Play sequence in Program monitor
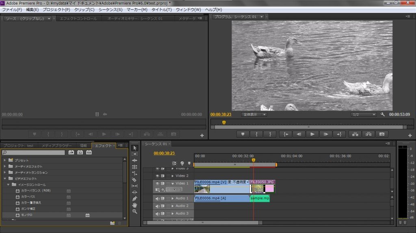416x233 pixels. click(312, 134)
